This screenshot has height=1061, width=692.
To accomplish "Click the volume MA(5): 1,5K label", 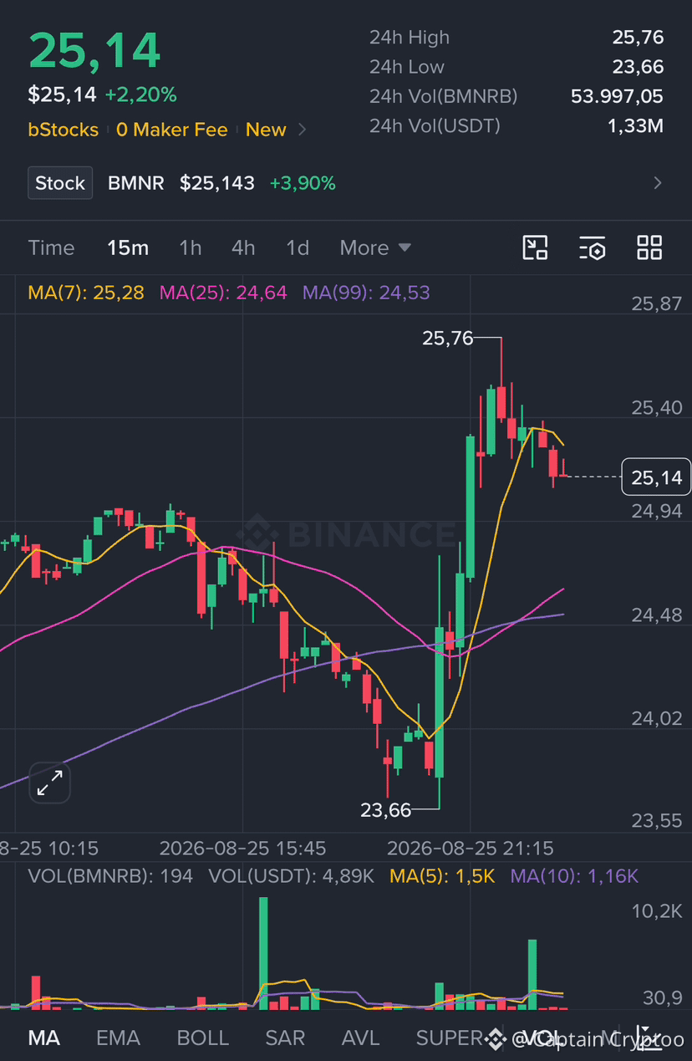I will pyautogui.click(x=443, y=876).
